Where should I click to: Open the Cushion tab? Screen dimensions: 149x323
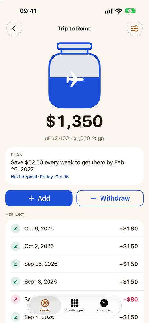pyautogui.click(x=104, y=305)
